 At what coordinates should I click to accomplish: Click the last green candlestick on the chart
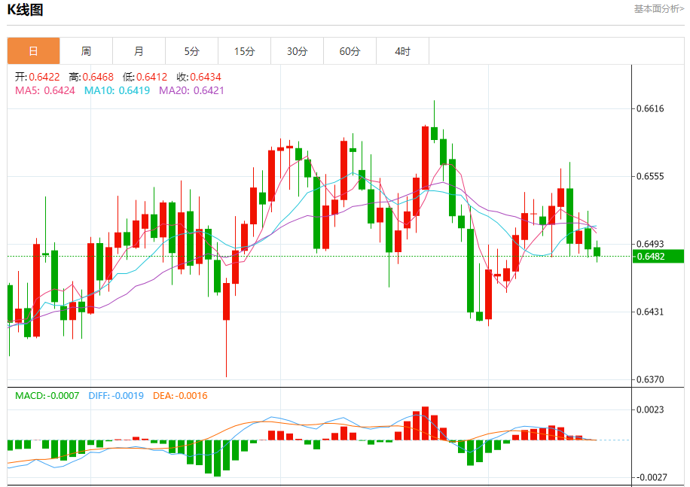[x=597, y=252]
